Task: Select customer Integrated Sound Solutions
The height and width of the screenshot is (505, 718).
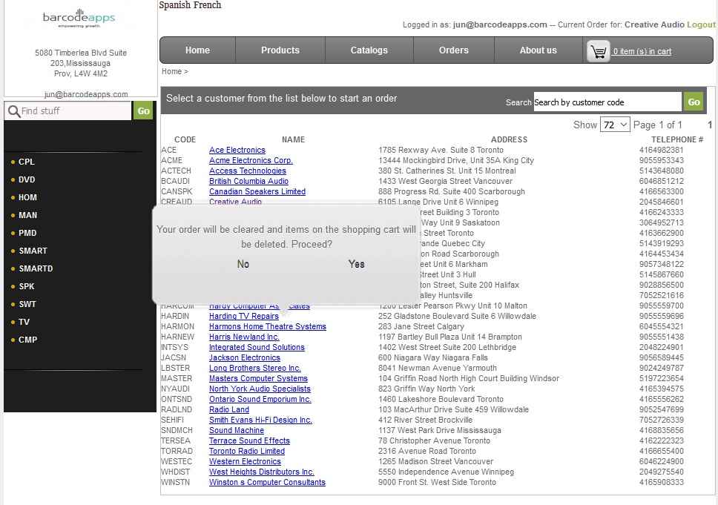Action: [257, 348]
